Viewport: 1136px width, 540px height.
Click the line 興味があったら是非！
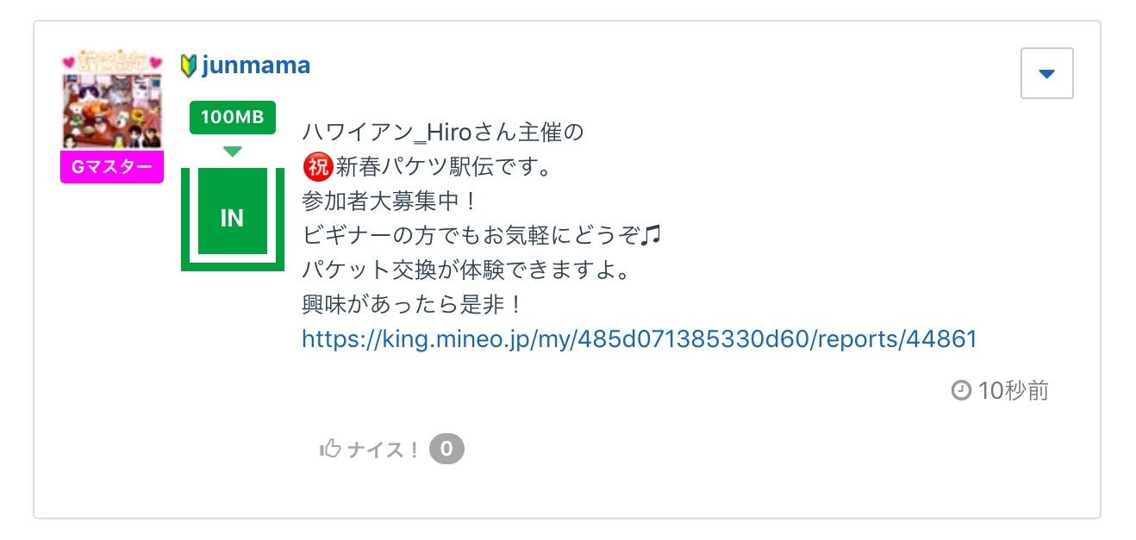(412, 305)
